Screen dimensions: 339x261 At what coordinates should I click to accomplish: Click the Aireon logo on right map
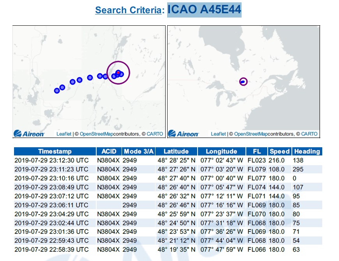(x=183, y=134)
